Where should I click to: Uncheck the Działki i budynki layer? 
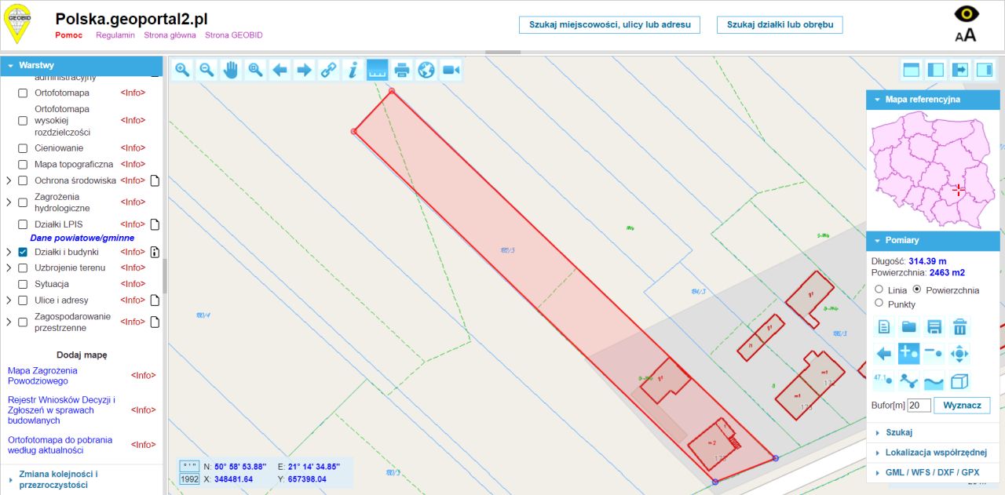(x=22, y=252)
